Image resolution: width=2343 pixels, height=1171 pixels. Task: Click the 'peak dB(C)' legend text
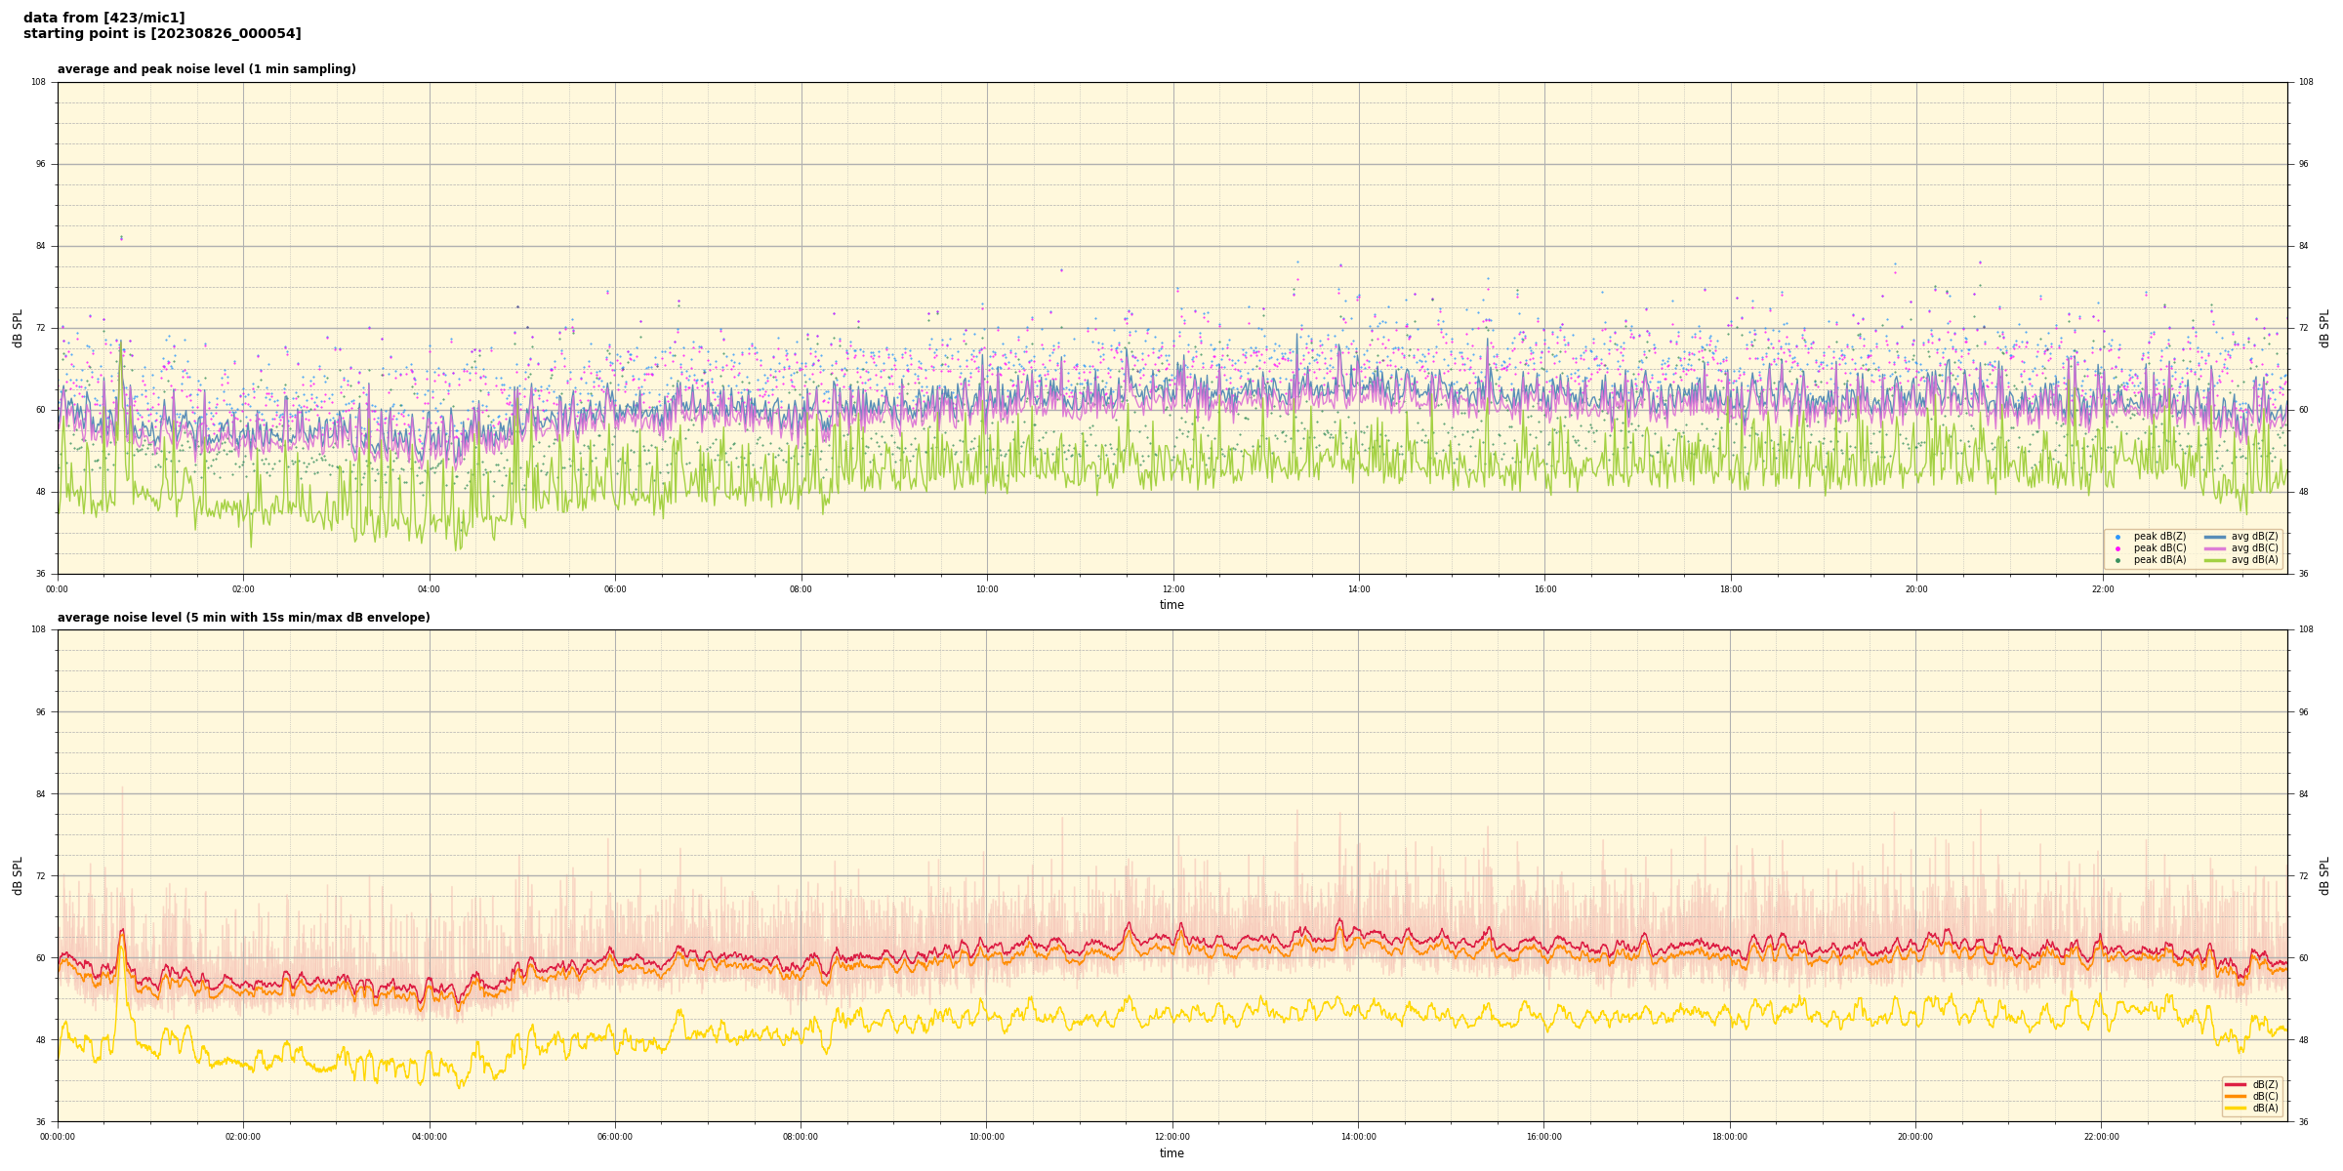tap(2159, 548)
